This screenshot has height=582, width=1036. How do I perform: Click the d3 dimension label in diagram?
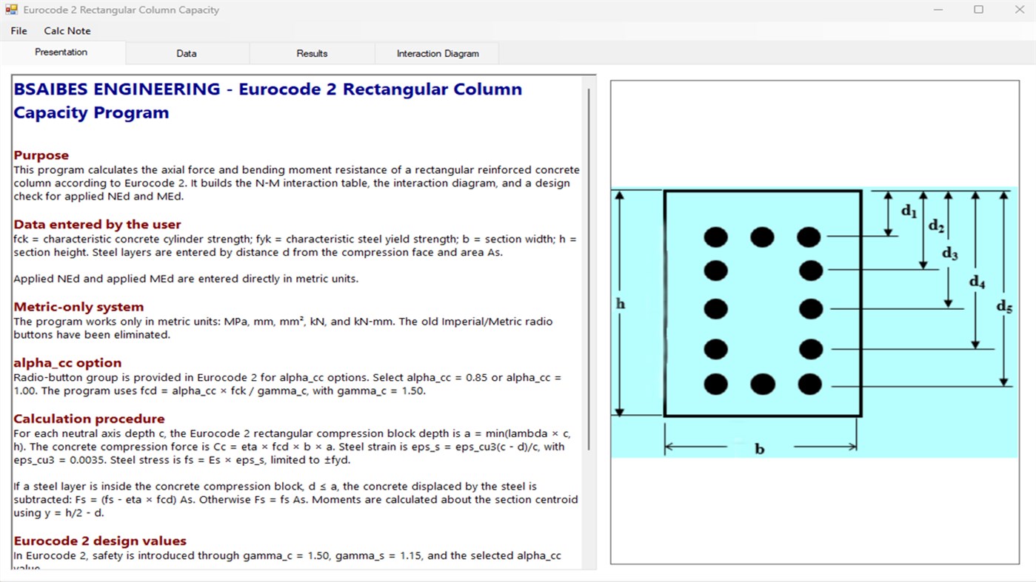[x=950, y=254]
